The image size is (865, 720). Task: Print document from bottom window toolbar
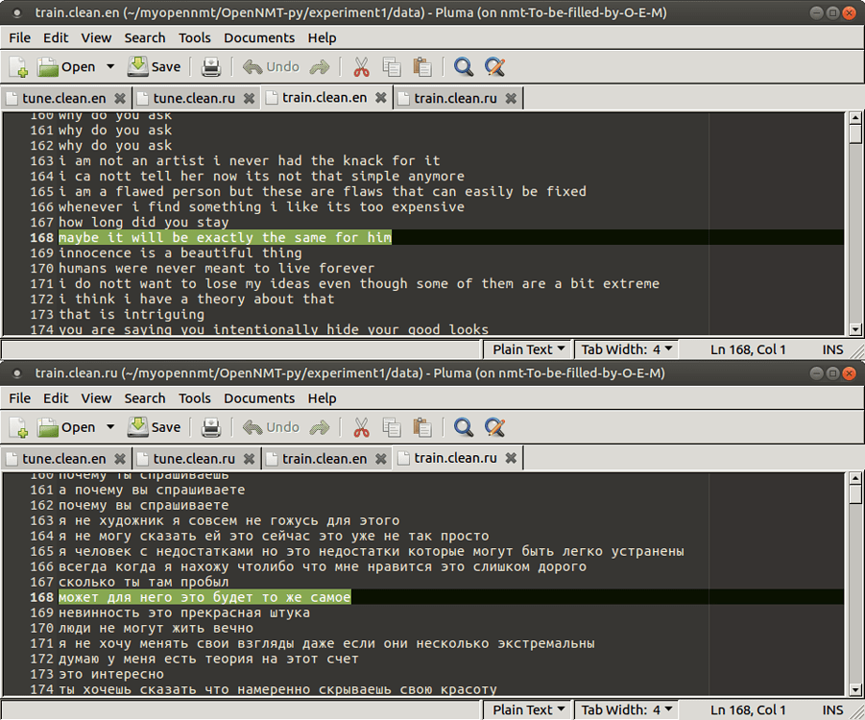click(x=211, y=427)
